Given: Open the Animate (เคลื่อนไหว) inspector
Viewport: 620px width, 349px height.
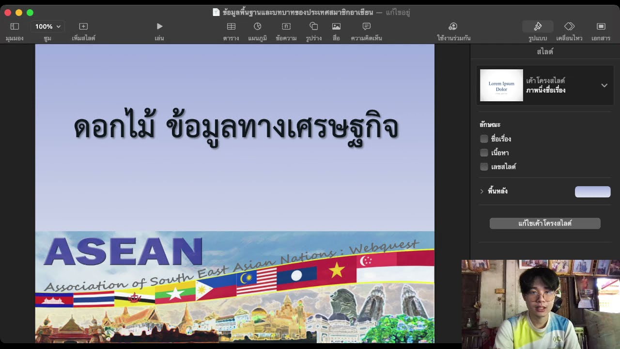Looking at the screenshot, I should point(569,27).
